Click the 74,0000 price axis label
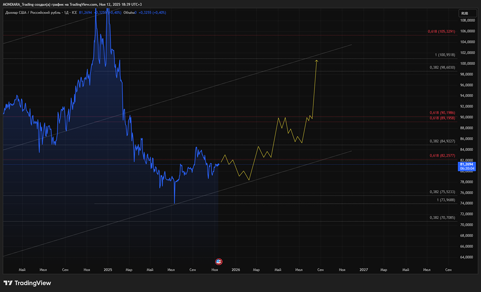 tap(468, 203)
